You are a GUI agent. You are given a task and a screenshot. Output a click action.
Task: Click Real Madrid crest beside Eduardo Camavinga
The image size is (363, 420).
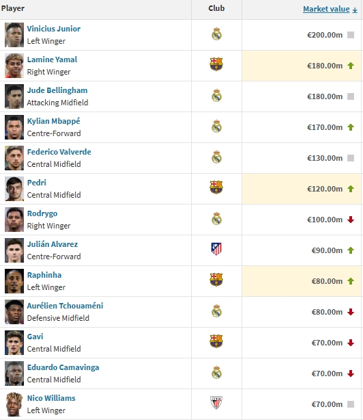216,372
